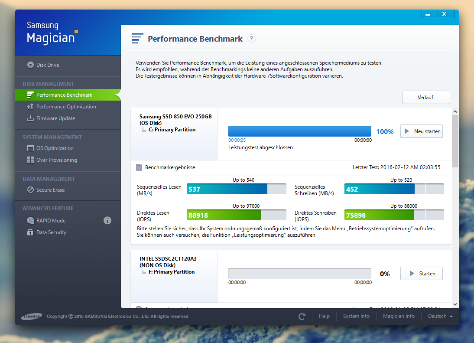Click Direktes Schreiben 75898 result bar
The height and width of the screenshot is (343, 474).
394,215
